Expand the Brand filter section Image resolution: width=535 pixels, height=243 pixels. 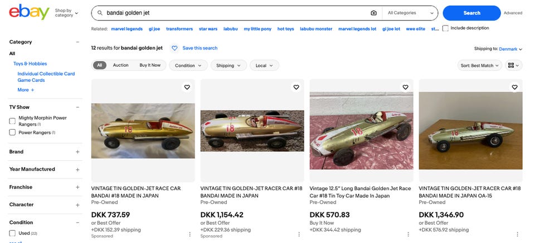pyautogui.click(x=77, y=152)
